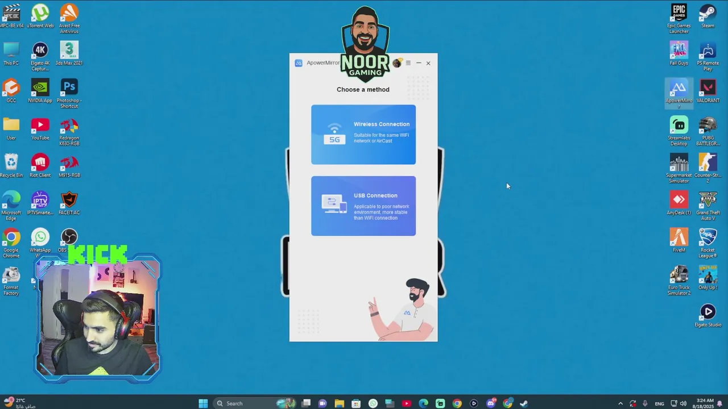Open the volume control in system tray
The width and height of the screenshot is (728, 409).
(x=683, y=403)
